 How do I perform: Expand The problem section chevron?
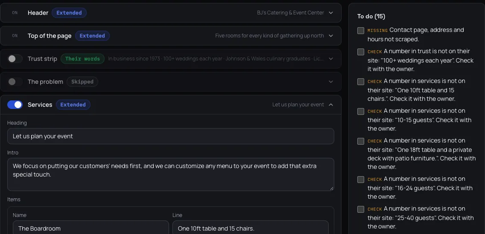pyautogui.click(x=331, y=82)
